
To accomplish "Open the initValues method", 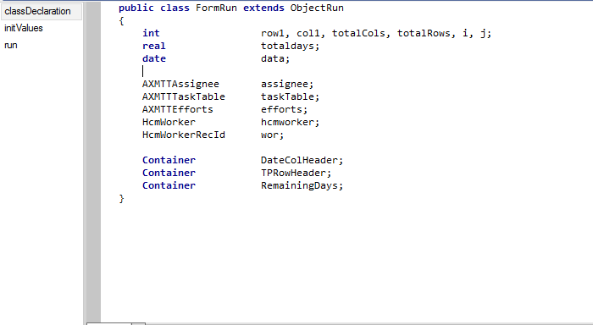I will pyautogui.click(x=24, y=28).
